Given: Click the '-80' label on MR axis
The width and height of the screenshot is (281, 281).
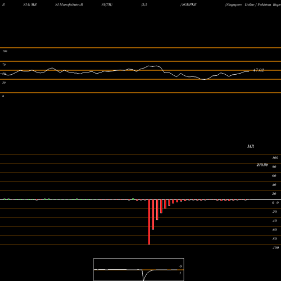Looking at the screenshot, I should [274, 239].
